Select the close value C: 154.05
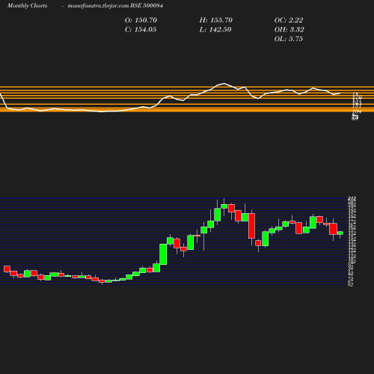 coord(141,30)
